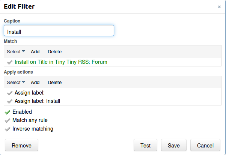Image resolution: width=226 pixels, height=155 pixels.
Task: Open the Select dropdown in the Match toolbar
Action: click(x=16, y=51)
